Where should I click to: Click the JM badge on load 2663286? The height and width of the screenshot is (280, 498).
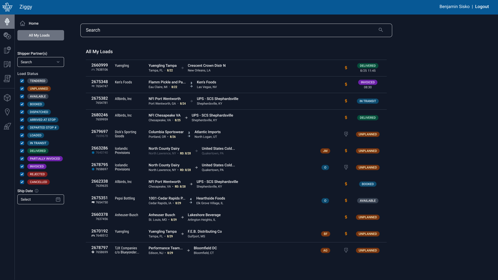[325, 151]
